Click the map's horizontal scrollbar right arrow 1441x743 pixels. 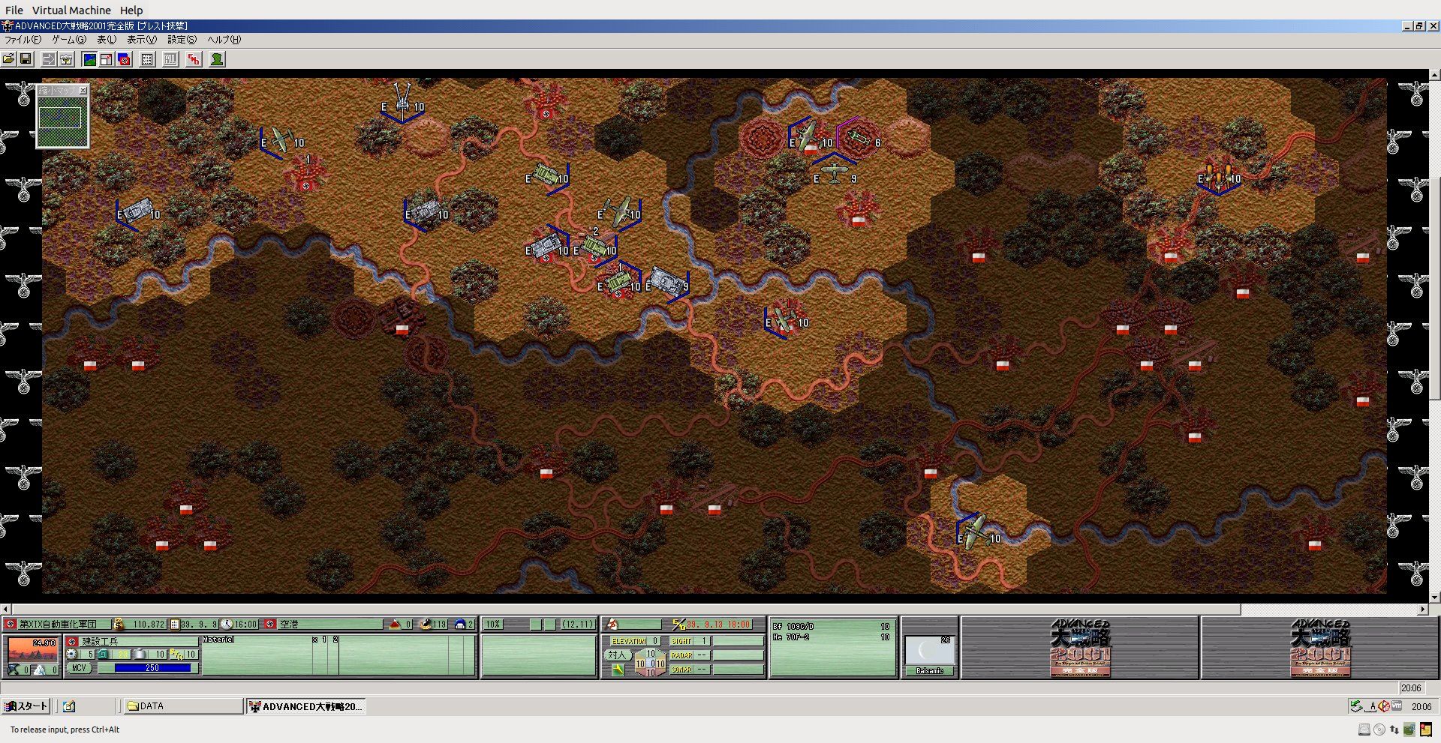click(1422, 609)
